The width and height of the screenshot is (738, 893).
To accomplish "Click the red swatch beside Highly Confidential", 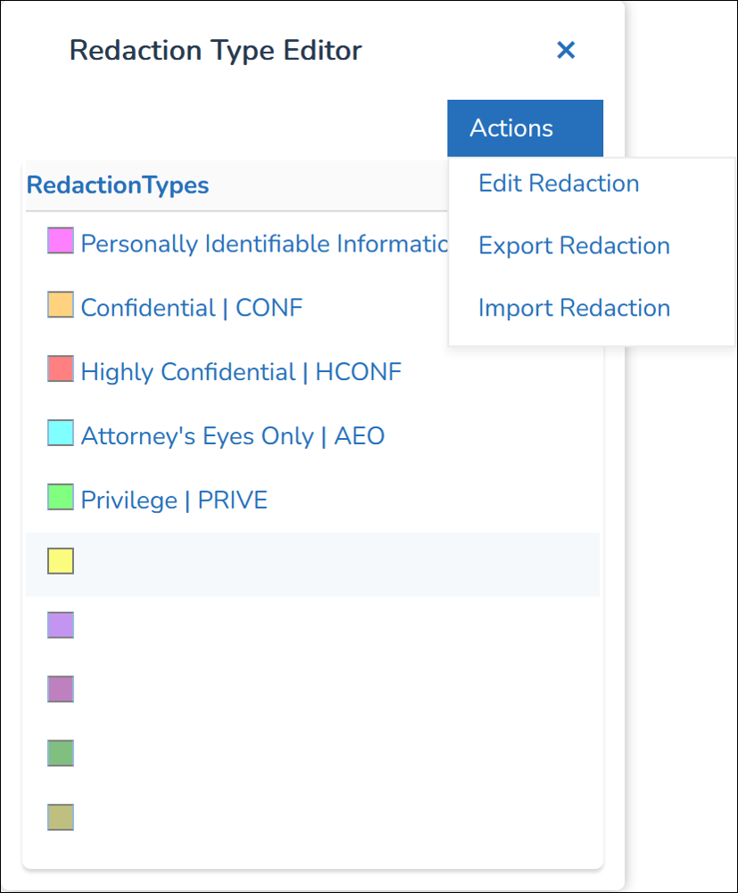I will (61, 368).
